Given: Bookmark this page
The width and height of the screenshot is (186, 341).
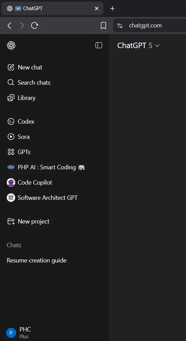Looking at the screenshot, I should click(x=103, y=26).
